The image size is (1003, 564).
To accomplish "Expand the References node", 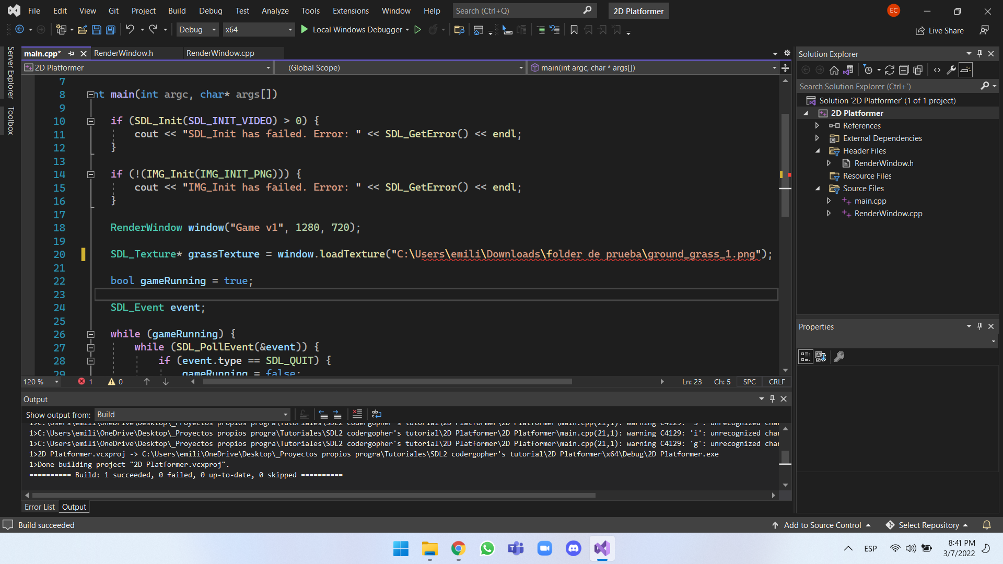I will tap(817, 125).
